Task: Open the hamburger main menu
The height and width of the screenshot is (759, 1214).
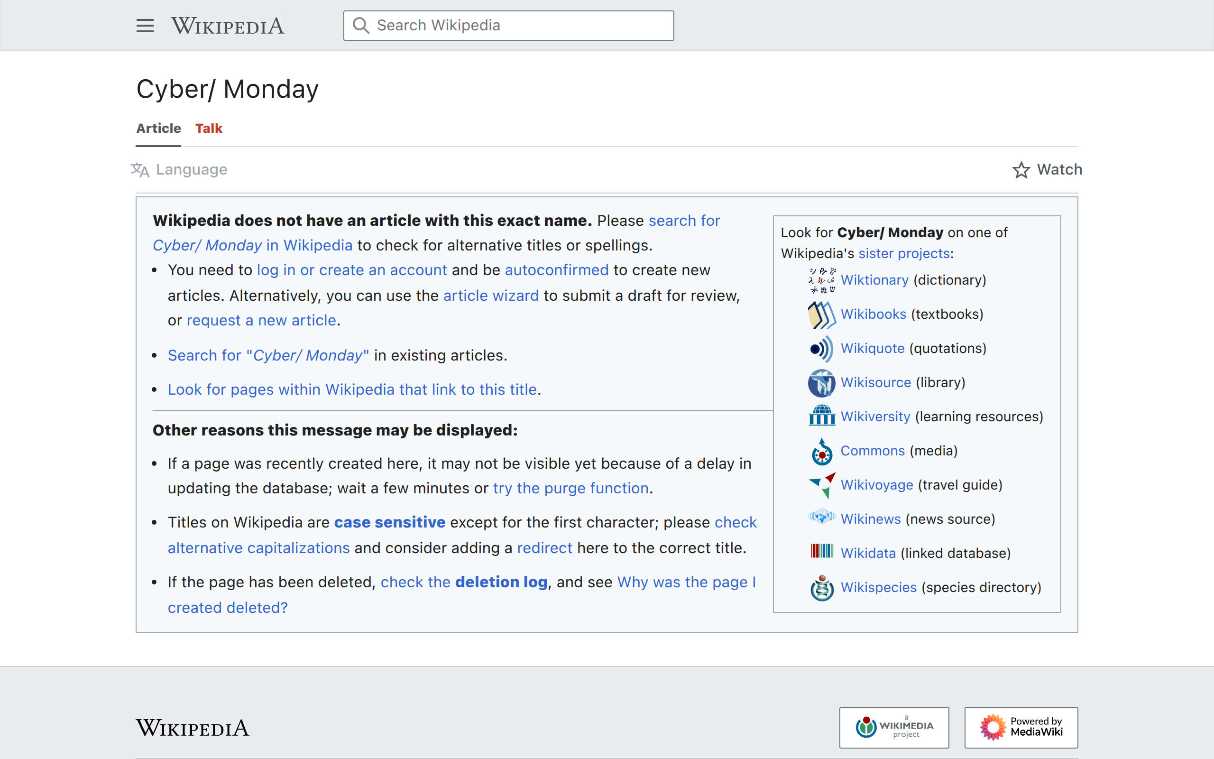Action: tap(145, 26)
